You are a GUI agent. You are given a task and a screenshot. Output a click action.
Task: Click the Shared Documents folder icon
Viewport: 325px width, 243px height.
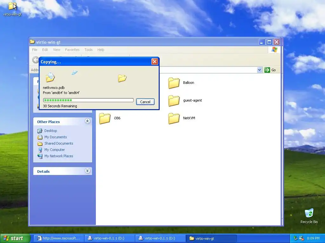tap(40, 144)
